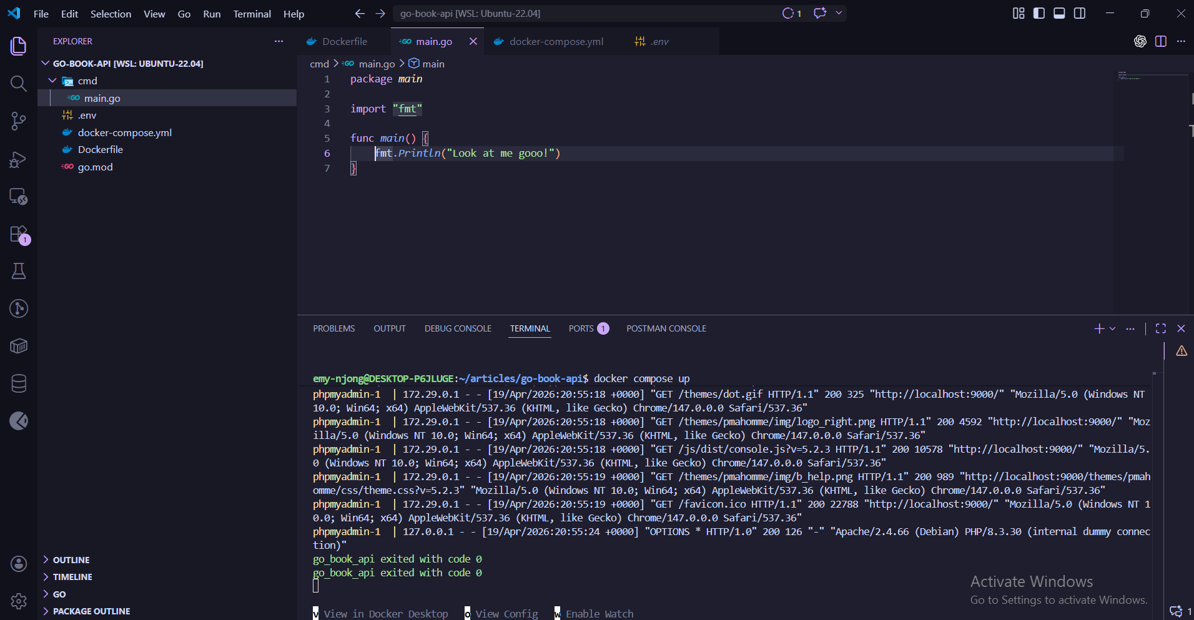
Task: Click View in Docker Desktop link
Action: pos(385,614)
